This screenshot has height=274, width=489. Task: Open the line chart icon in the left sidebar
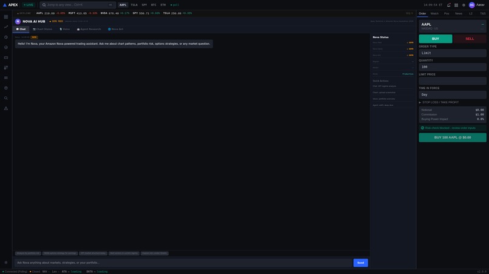6,27
